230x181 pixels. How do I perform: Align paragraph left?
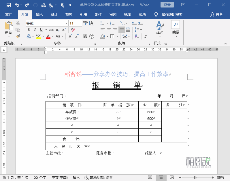[x=102, y=30]
